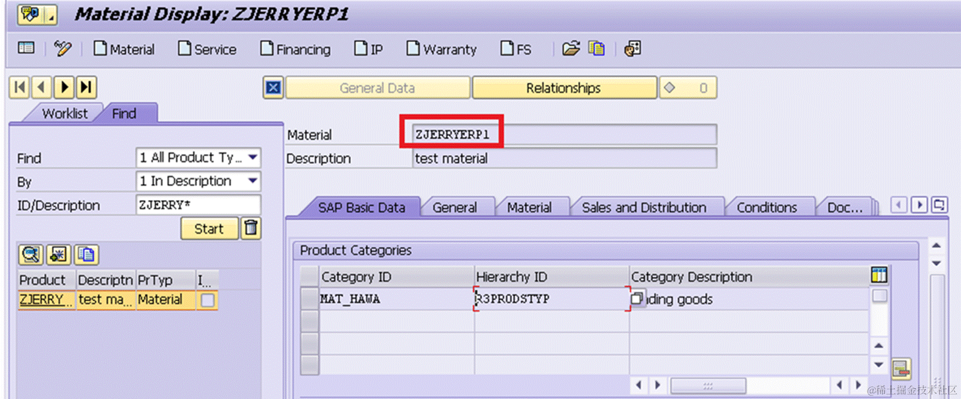Open Relationships view

point(564,88)
